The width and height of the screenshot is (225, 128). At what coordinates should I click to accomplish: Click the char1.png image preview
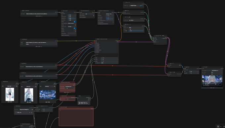click(10, 94)
